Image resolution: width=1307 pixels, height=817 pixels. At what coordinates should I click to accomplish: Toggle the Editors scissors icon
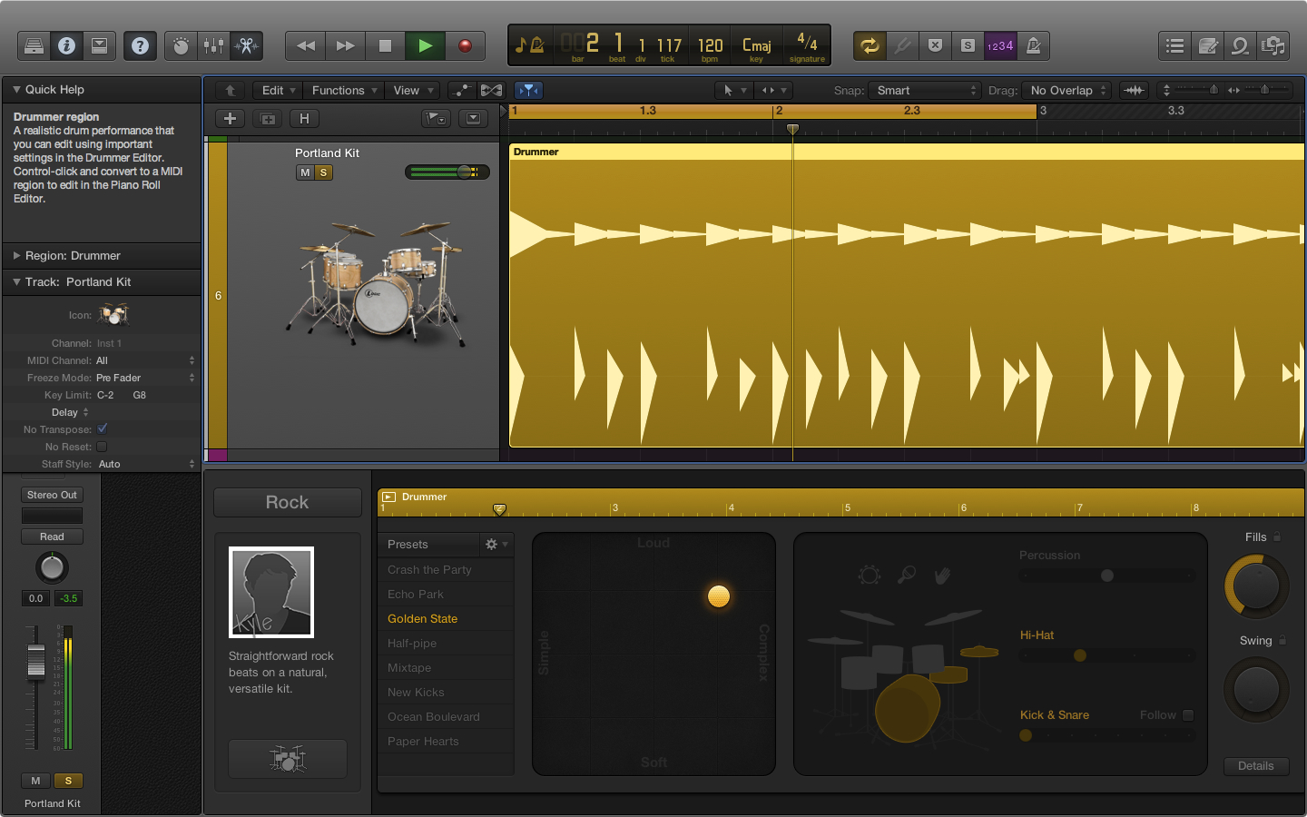[x=246, y=45]
